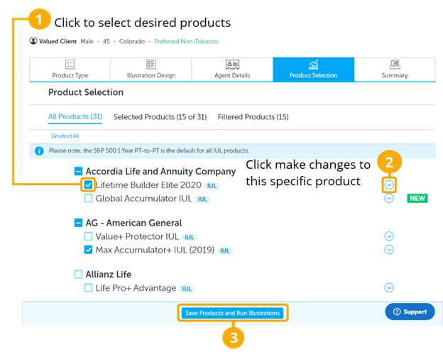443x359 pixels.
Task: Open the Illustration Design step tab
Action: [x=151, y=70]
